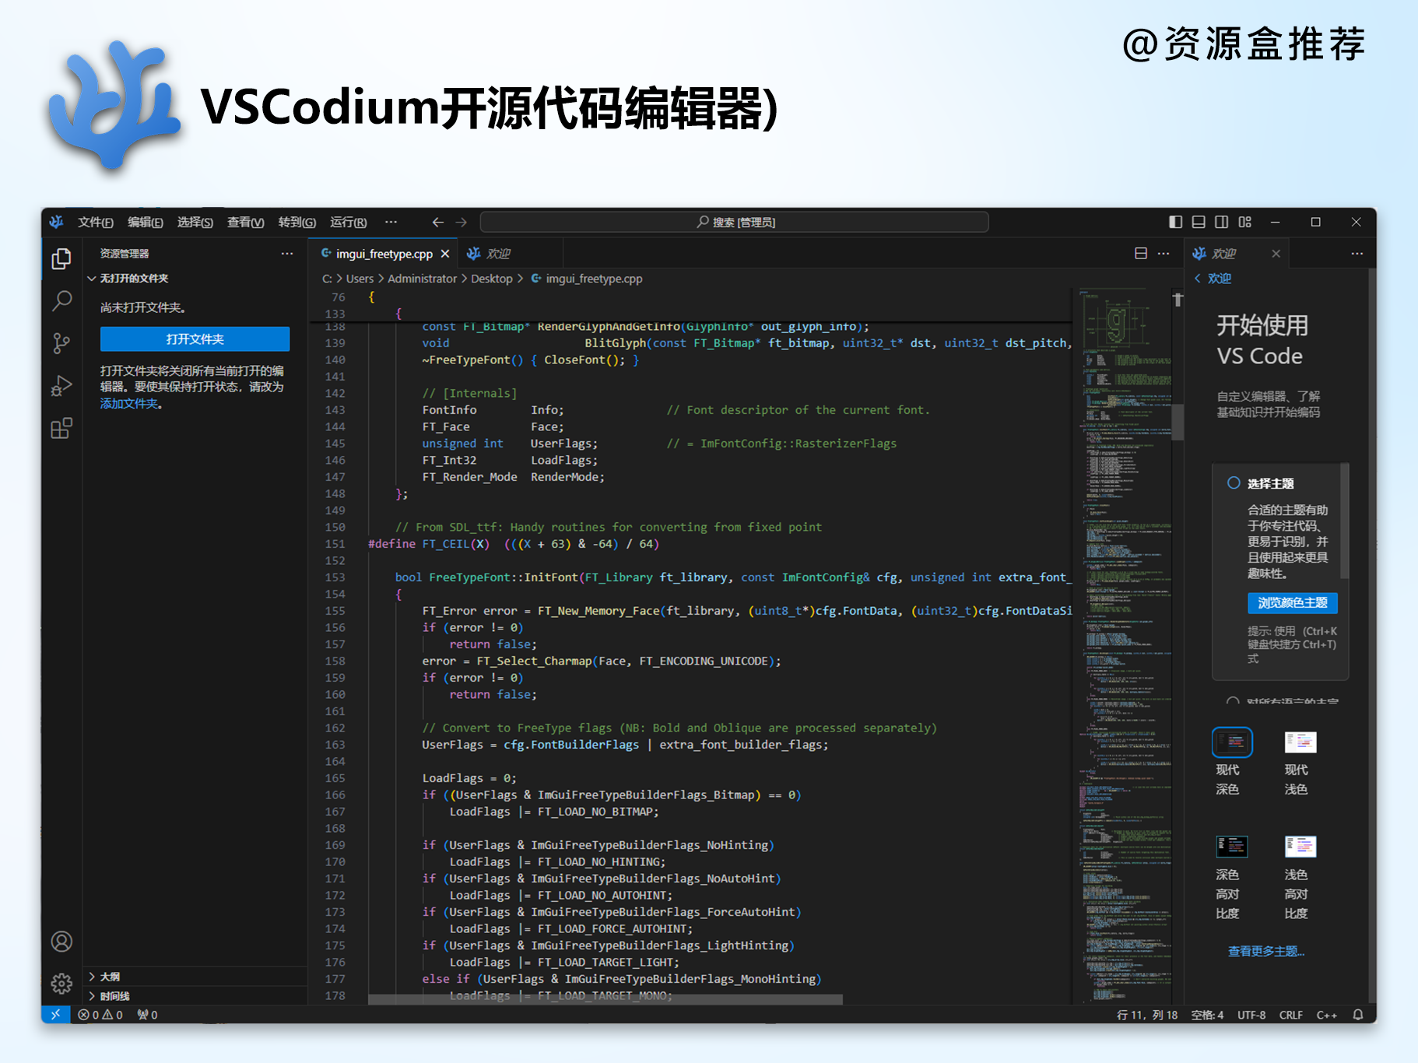The height and width of the screenshot is (1063, 1418).
Task: Open Explorer panel more actions ellipsis
Action: click(287, 254)
